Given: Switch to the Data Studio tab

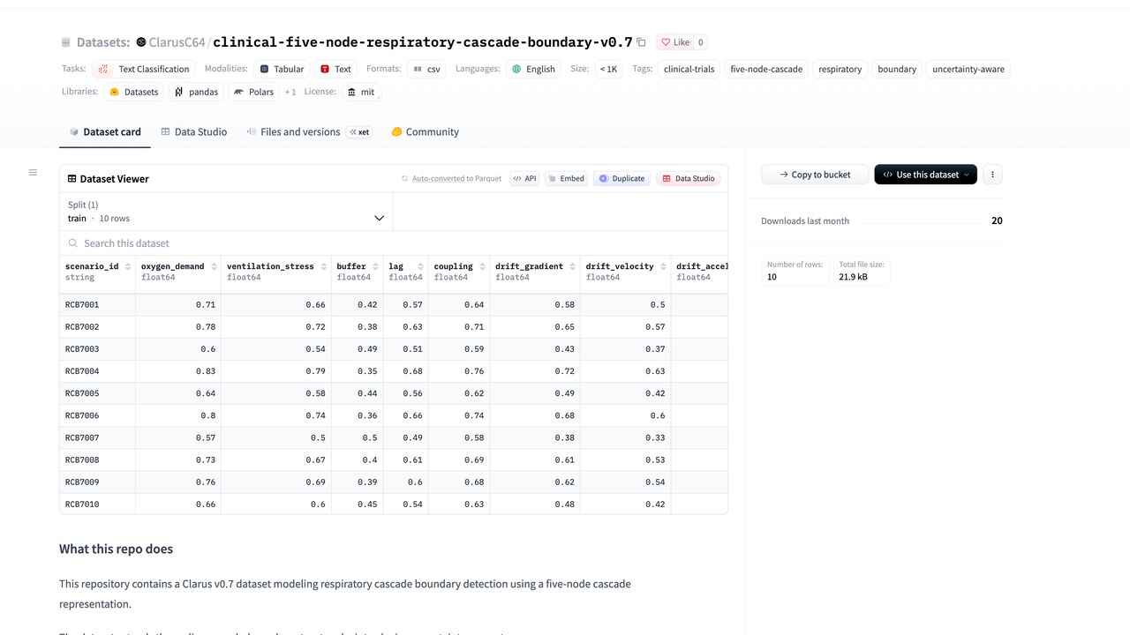Looking at the screenshot, I should point(194,131).
